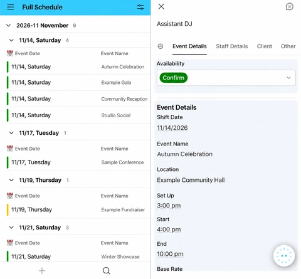
Task: Click Event Name value in detail panel
Action: coord(184,154)
